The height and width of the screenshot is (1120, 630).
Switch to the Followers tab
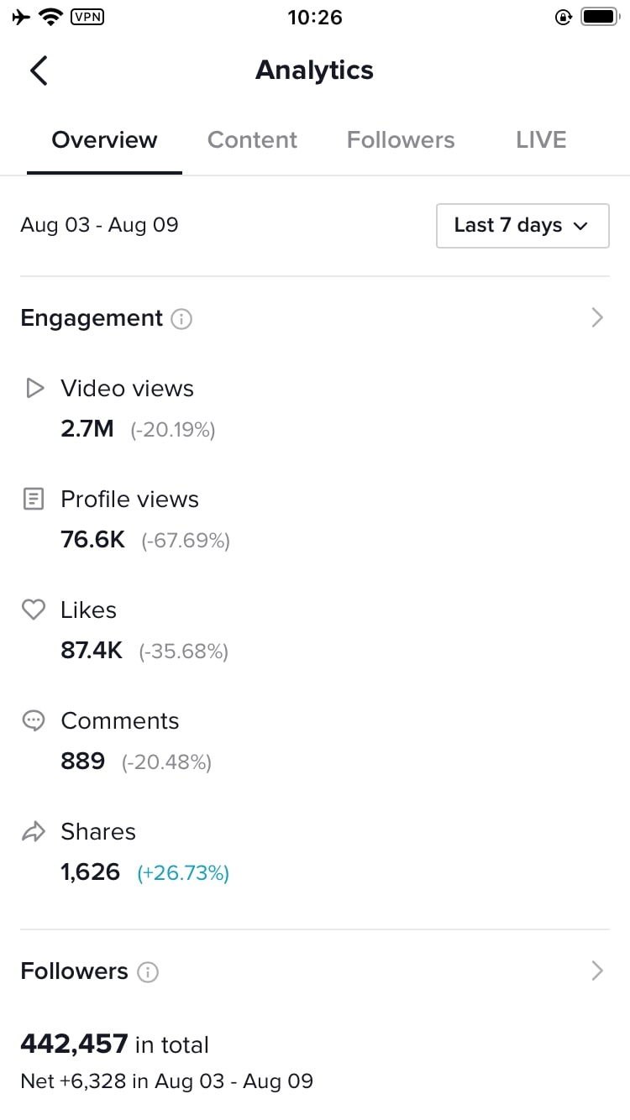(401, 139)
